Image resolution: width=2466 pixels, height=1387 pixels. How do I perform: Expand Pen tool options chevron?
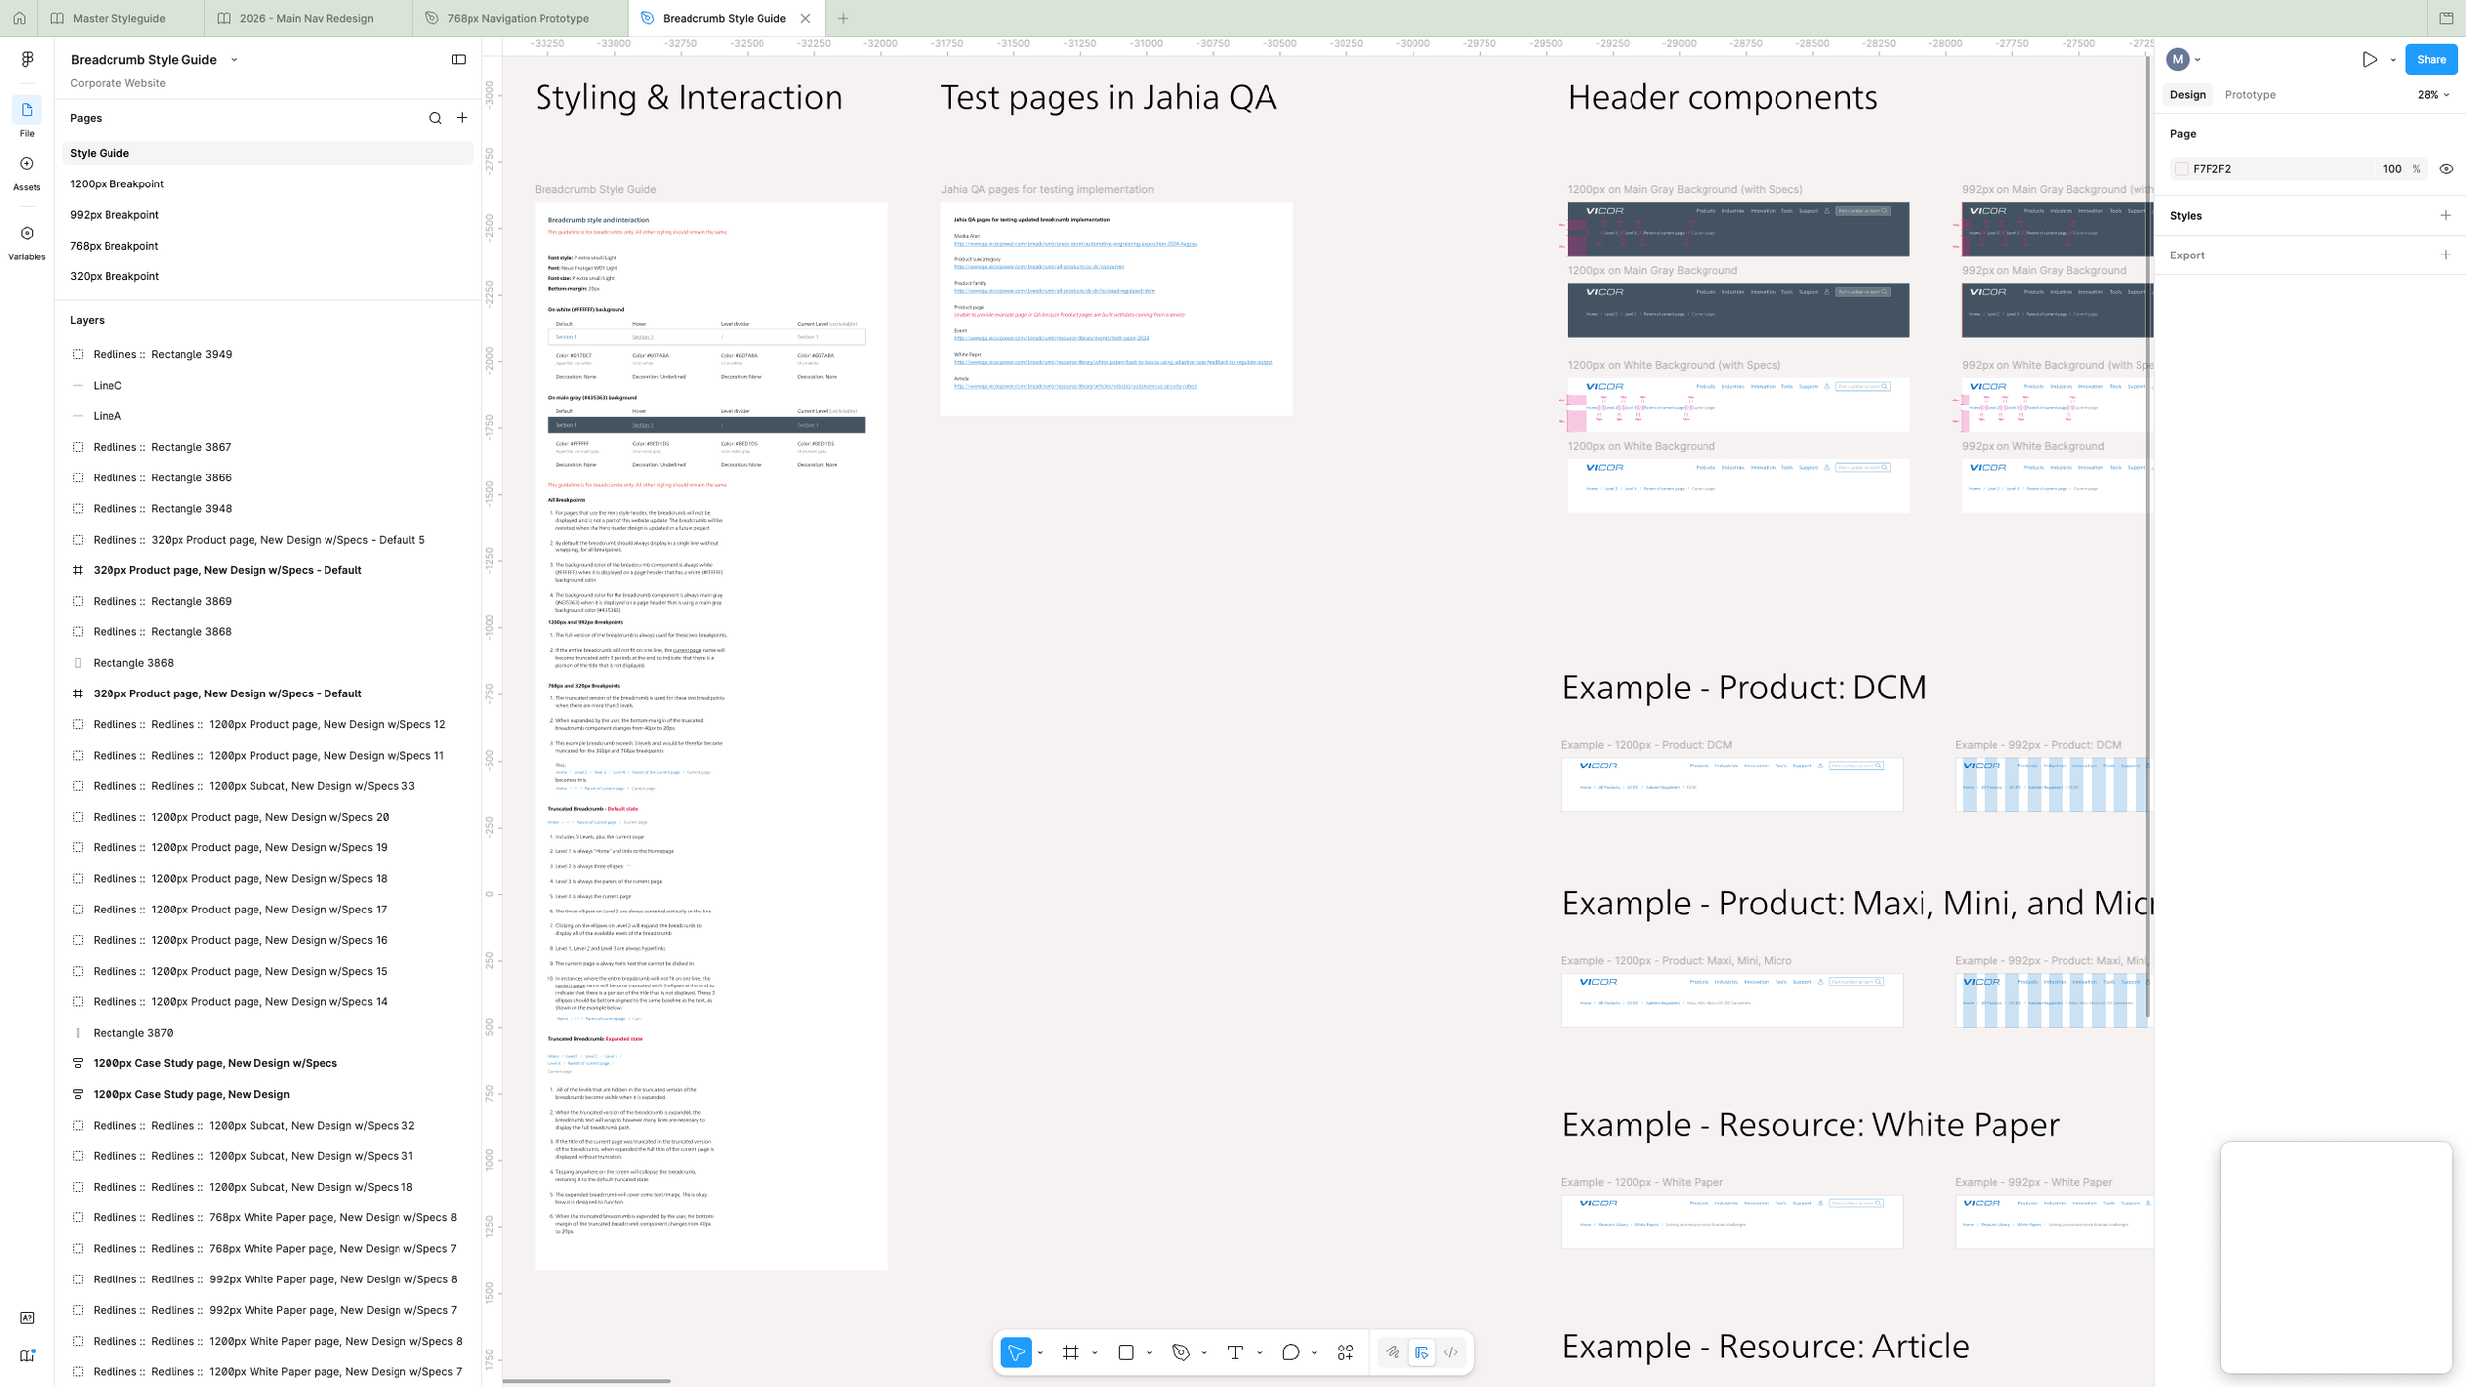click(x=1204, y=1353)
